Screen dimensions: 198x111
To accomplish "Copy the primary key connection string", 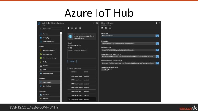I will click(x=157, y=57).
